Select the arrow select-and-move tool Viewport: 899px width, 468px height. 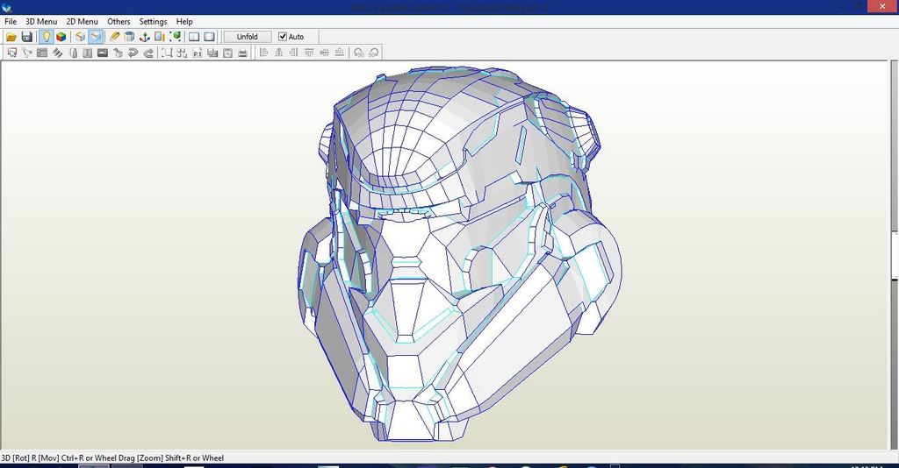11,53
